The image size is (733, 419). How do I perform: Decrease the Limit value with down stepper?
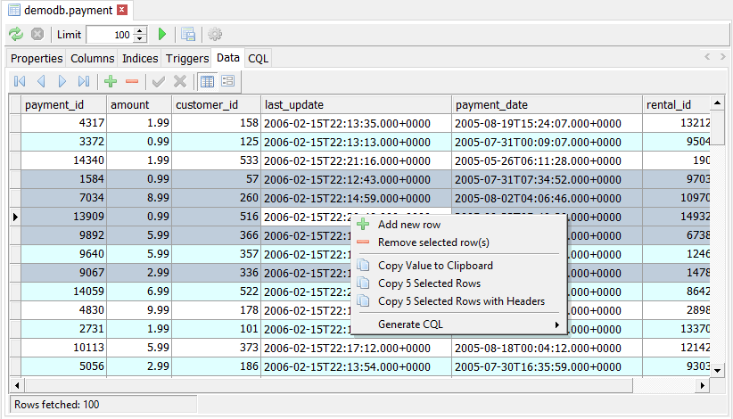[140, 39]
